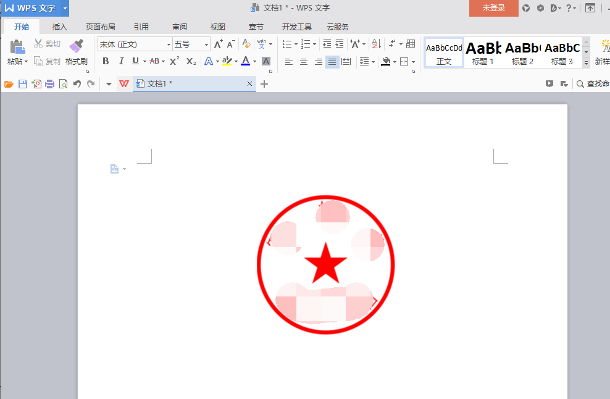
Task: Click the Print icon in quick toolbar
Action: [x=50, y=84]
